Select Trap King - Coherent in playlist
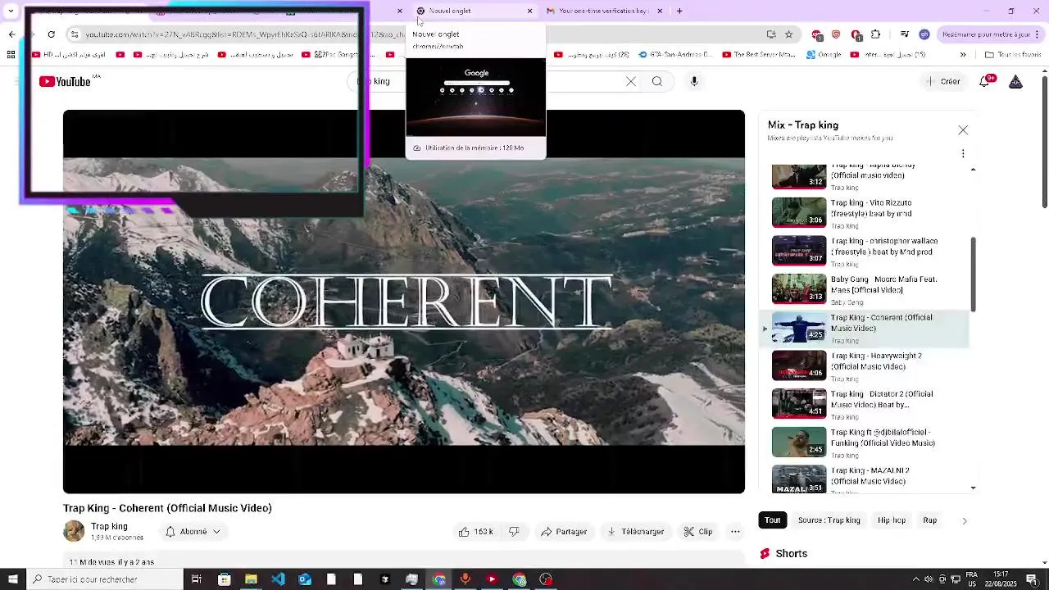The image size is (1049, 590). coord(865,328)
